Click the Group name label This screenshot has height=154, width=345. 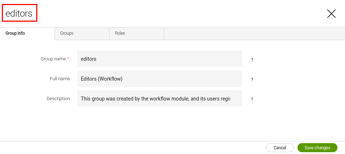(x=53, y=59)
